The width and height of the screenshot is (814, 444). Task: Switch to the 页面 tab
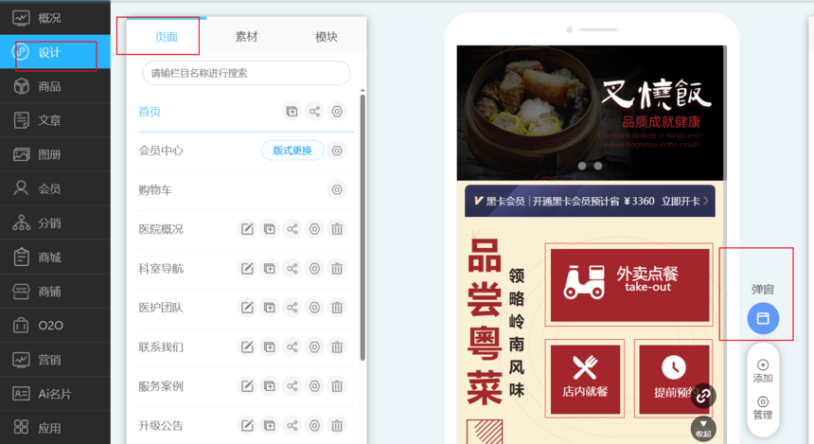pos(167,36)
